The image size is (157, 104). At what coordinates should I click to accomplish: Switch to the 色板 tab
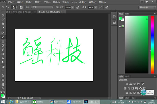[x=127, y=14]
